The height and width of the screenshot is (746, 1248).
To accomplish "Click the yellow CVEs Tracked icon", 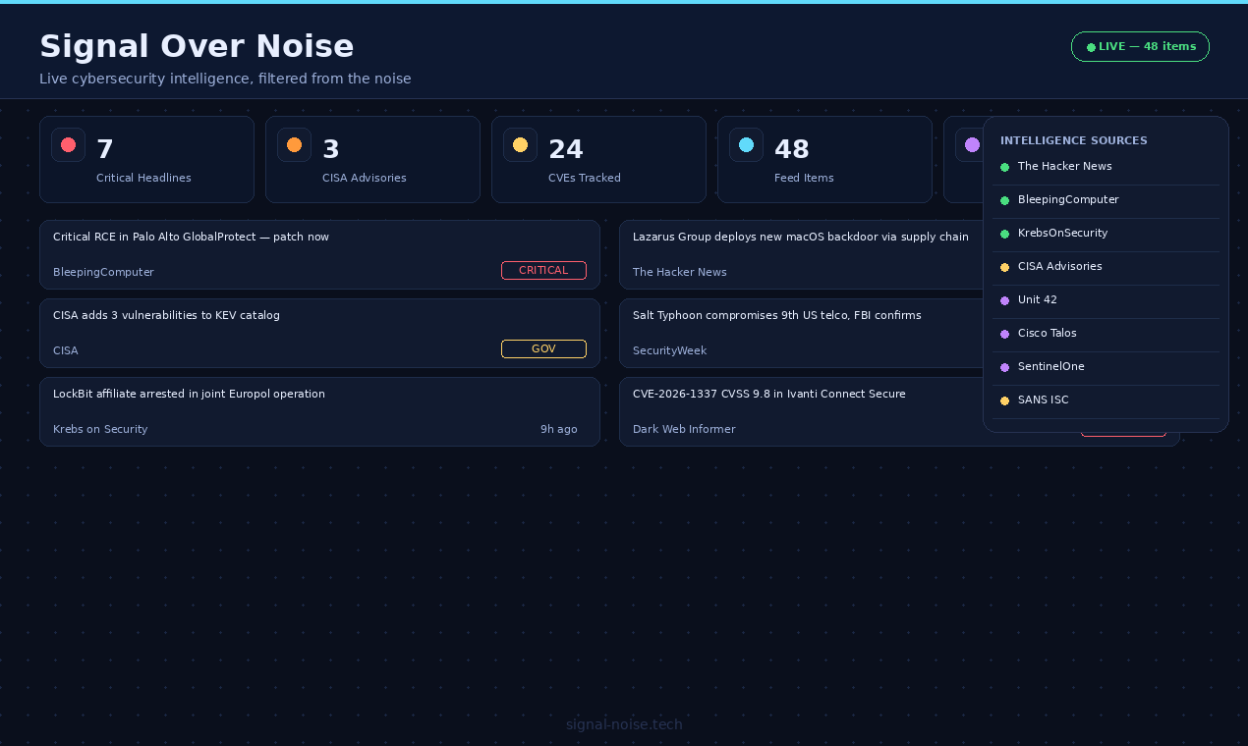I will [x=520, y=144].
